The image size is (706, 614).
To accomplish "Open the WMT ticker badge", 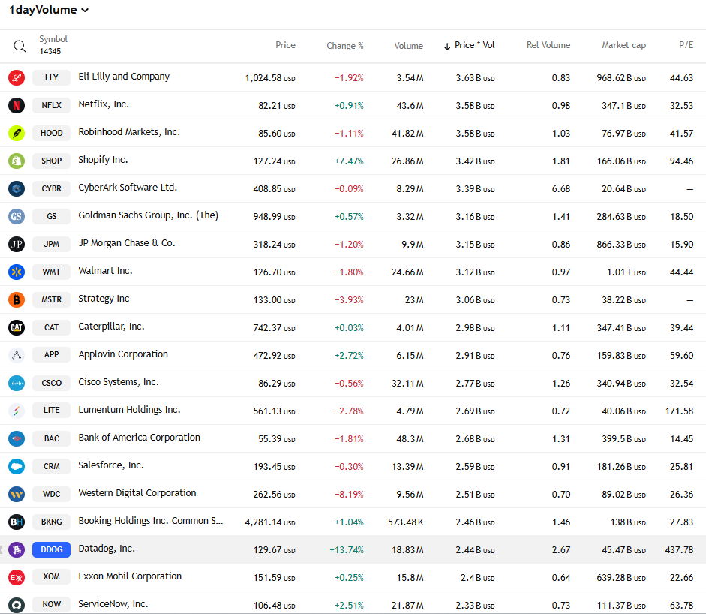I will pyautogui.click(x=51, y=272).
